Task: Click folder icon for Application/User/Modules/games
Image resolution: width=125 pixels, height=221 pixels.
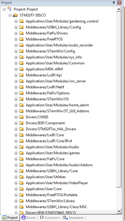Action: pyautogui.click(x=21, y=153)
